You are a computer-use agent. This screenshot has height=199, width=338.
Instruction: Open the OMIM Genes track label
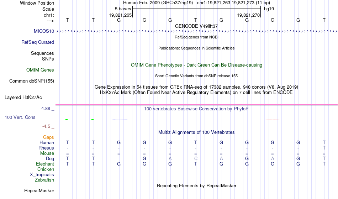tap(40, 70)
